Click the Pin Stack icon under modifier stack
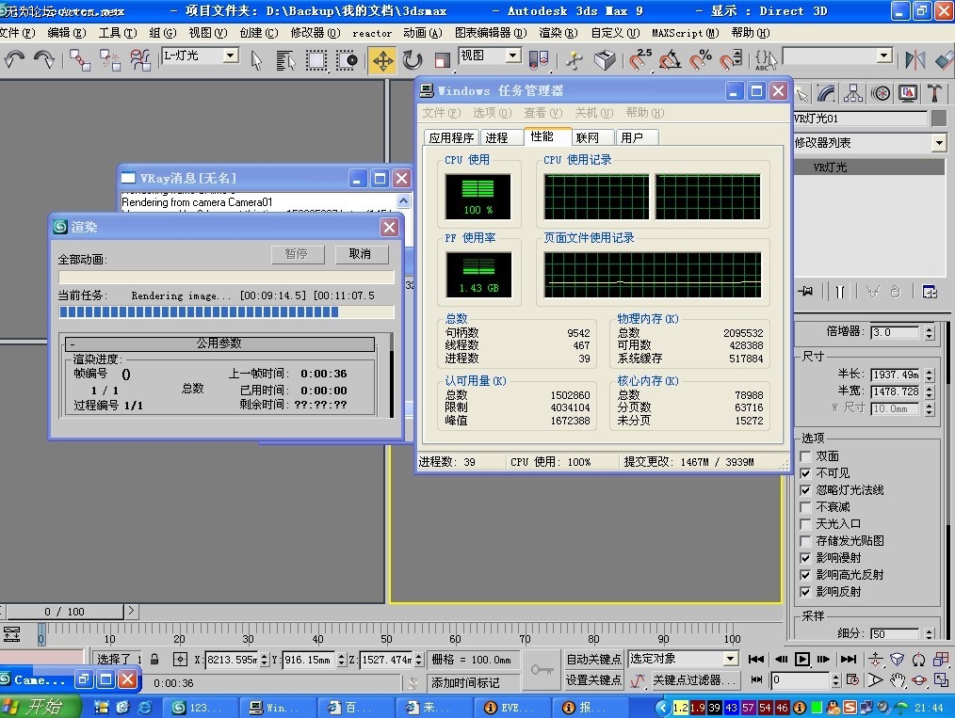 click(806, 292)
